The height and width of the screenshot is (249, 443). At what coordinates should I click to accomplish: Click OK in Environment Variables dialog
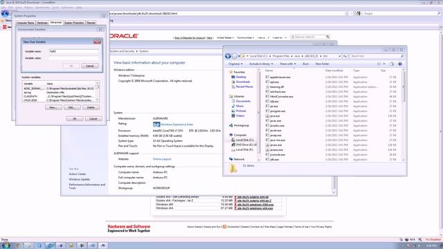click(x=75, y=118)
